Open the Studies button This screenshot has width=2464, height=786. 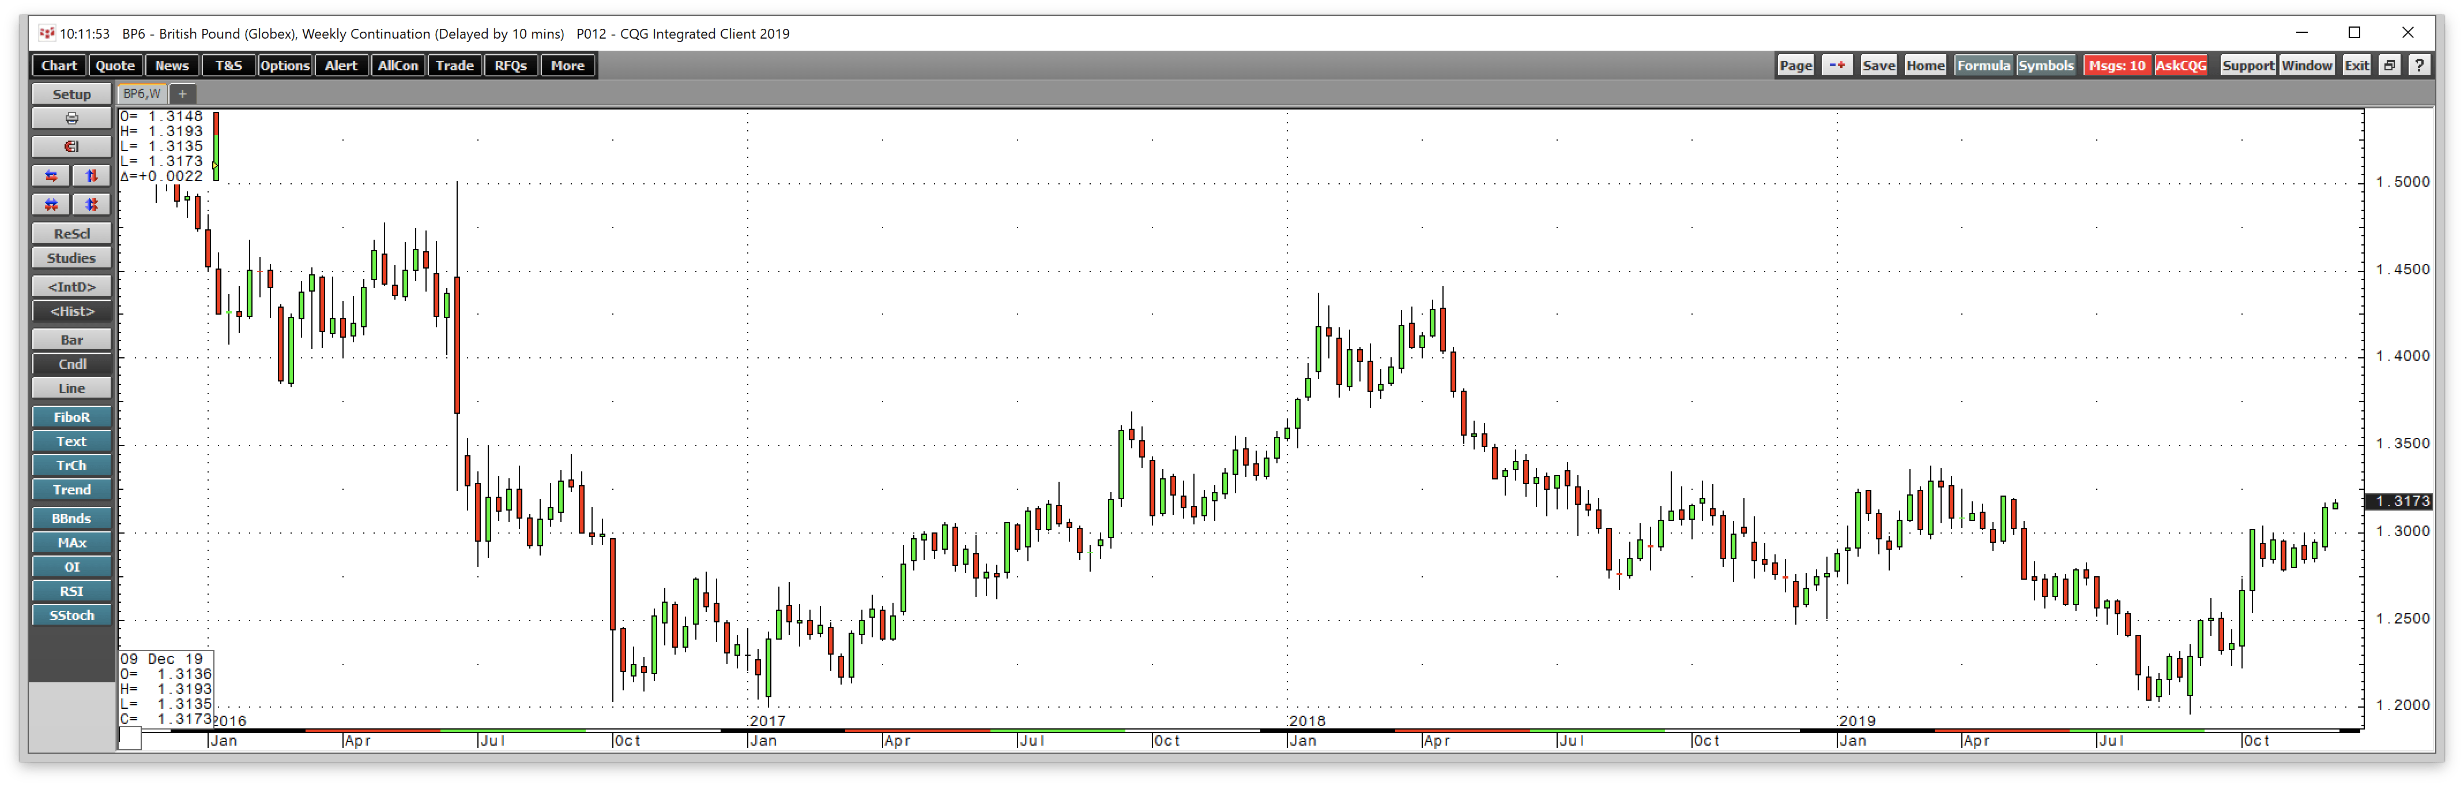(x=71, y=258)
